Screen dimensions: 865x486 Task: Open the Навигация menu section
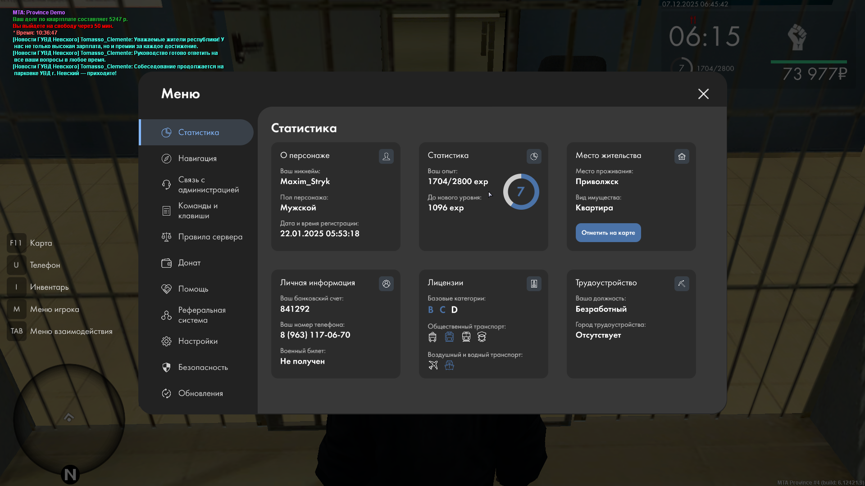(x=197, y=158)
